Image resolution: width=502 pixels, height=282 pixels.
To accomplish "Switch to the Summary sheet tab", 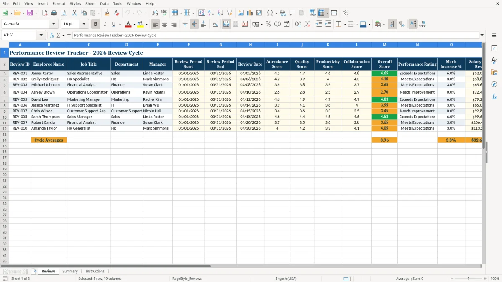I will (x=70, y=271).
